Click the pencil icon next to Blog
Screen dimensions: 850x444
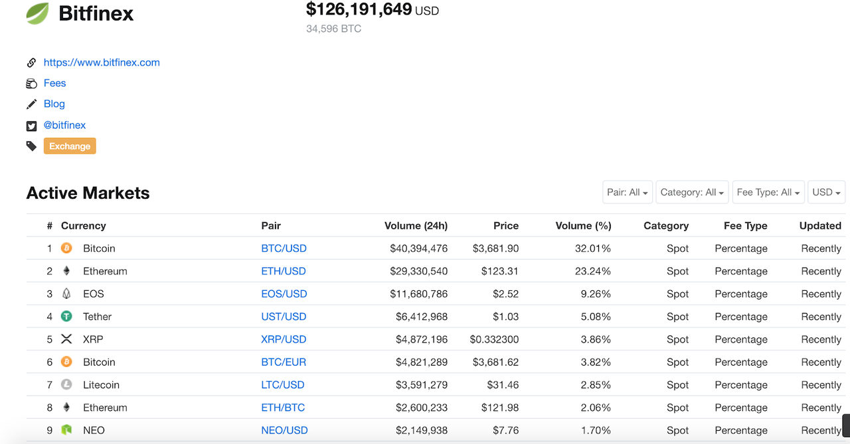coord(31,104)
